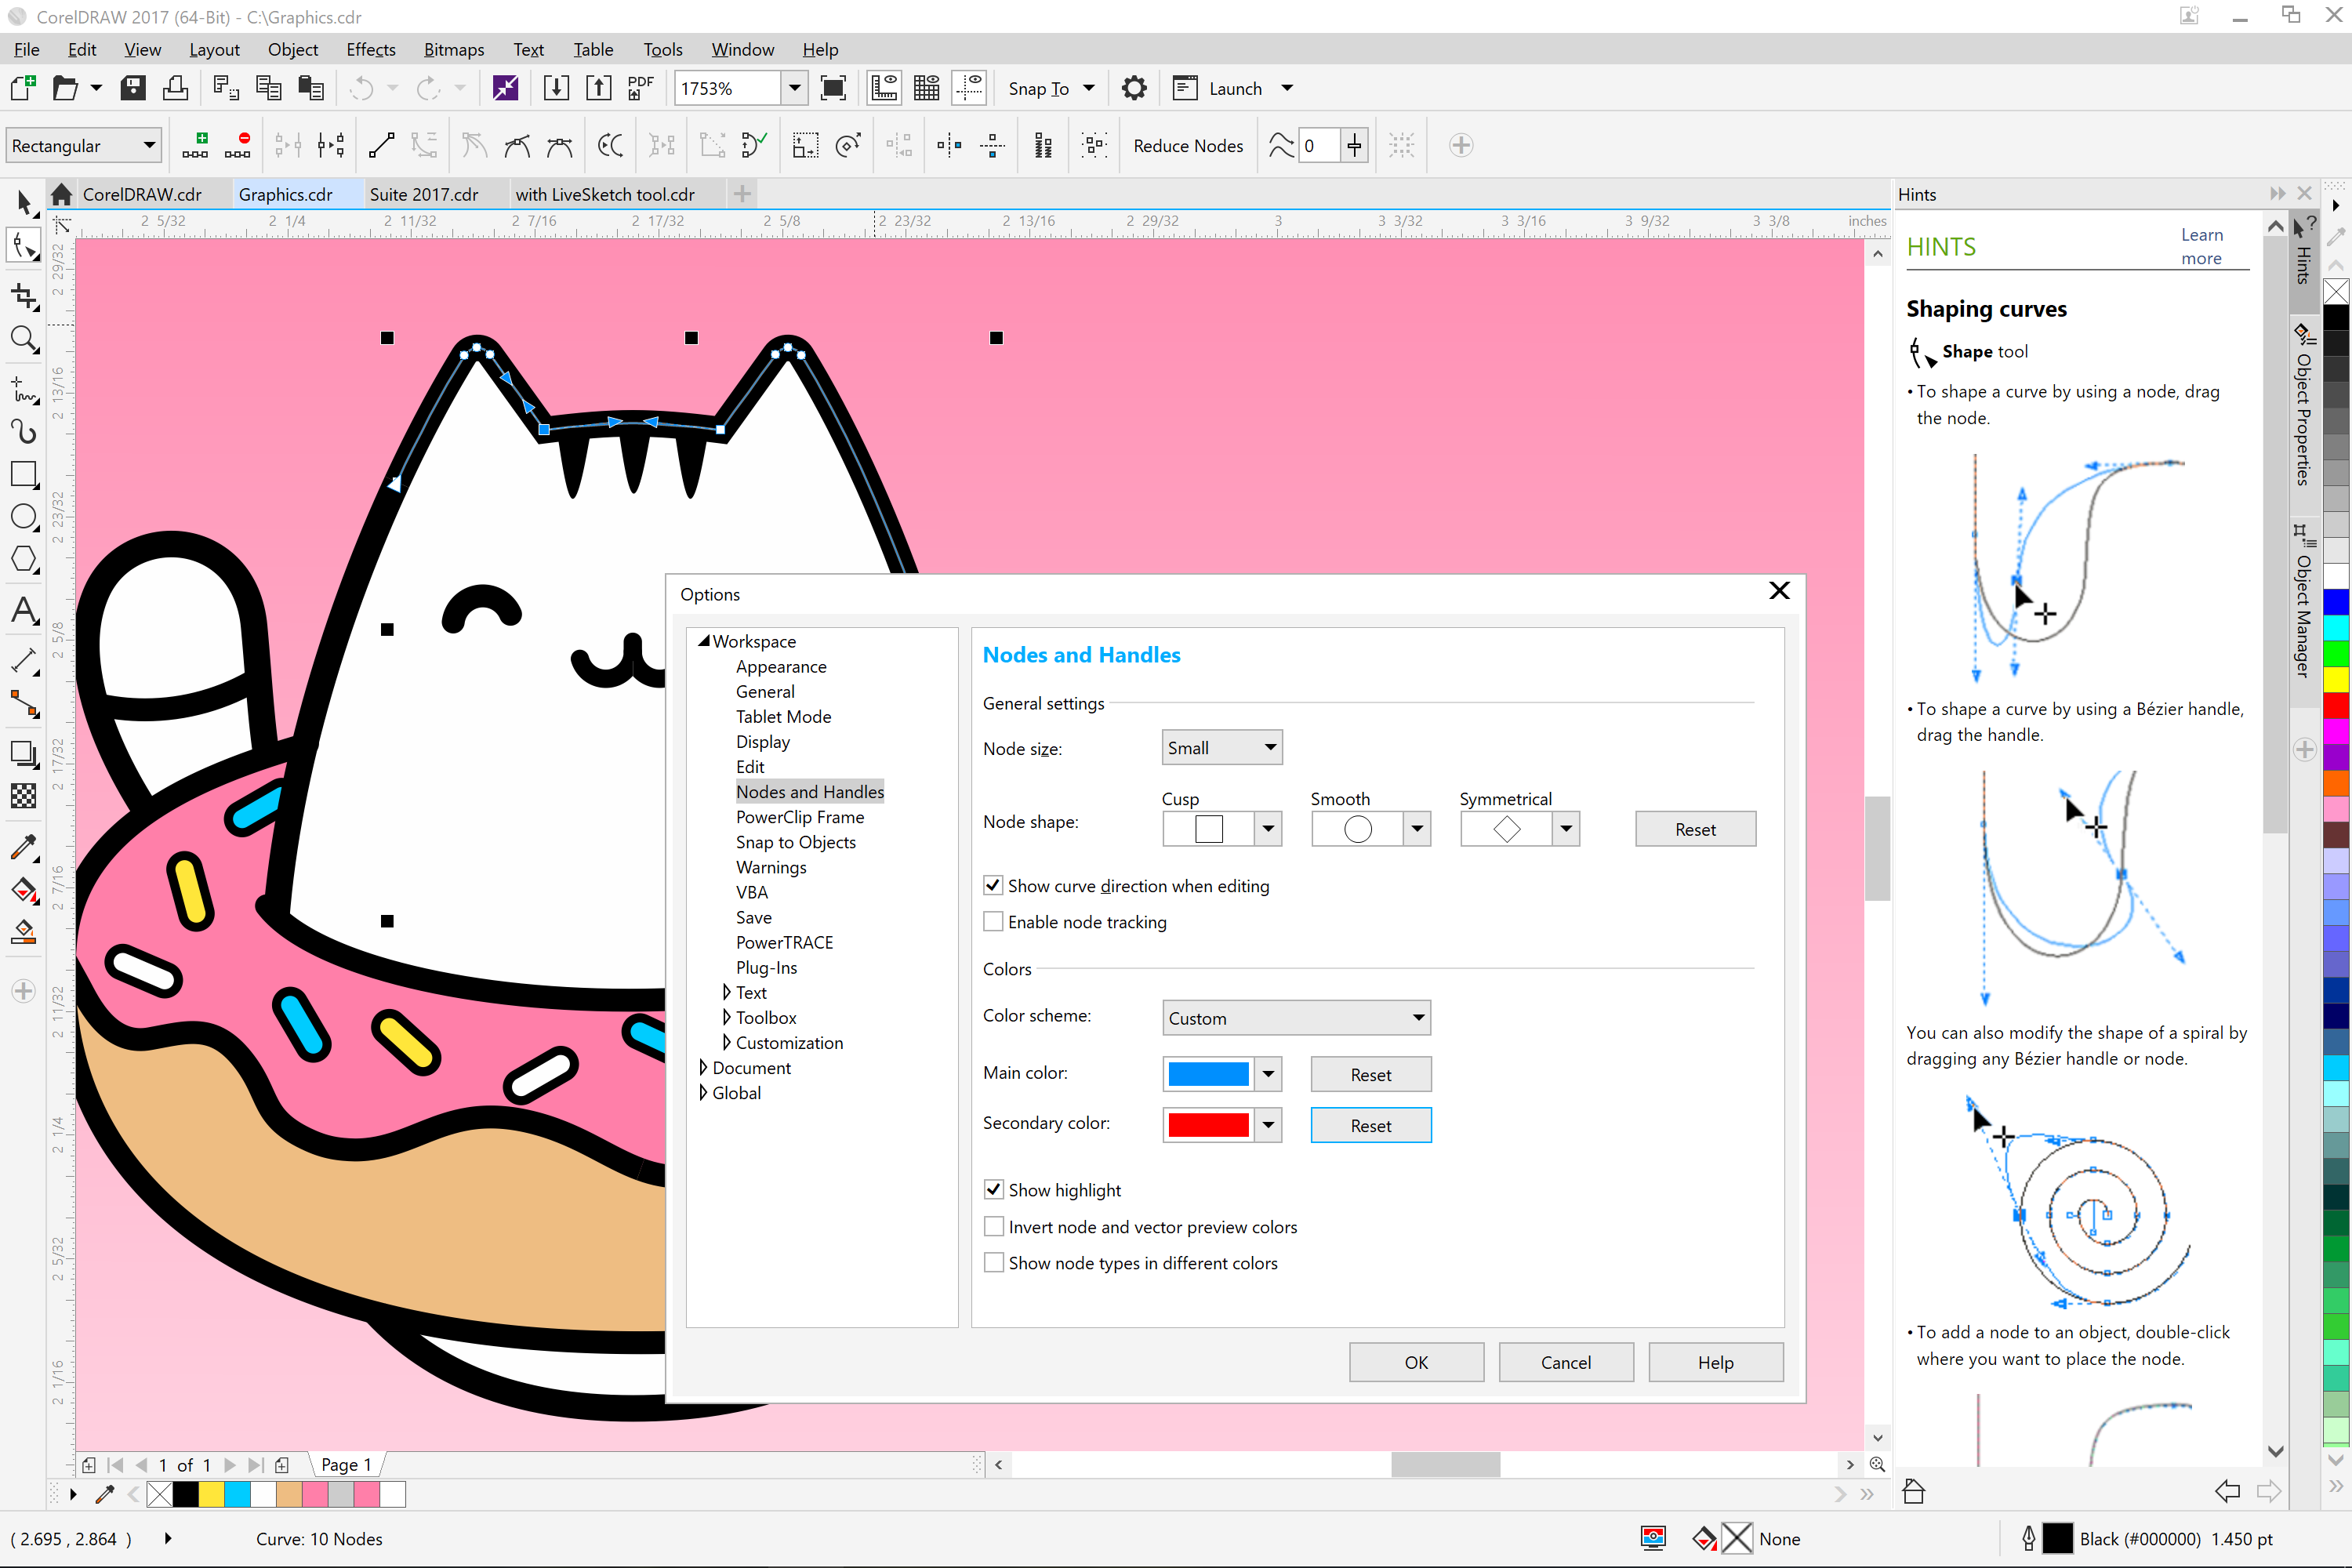Click the zoom level input field
This screenshot has width=2352, height=1568.
click(x=728, y=88)
